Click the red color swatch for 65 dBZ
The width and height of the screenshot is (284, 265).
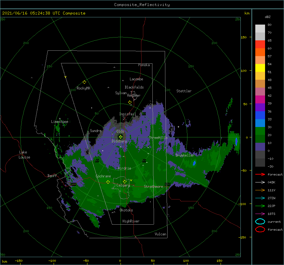tap(260, 44)
